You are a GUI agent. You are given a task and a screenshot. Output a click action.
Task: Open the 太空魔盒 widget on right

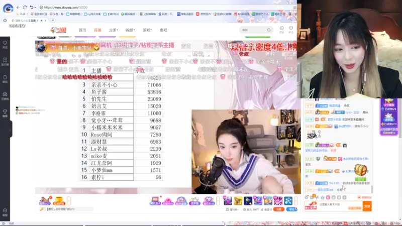click(x=388, y=105)
